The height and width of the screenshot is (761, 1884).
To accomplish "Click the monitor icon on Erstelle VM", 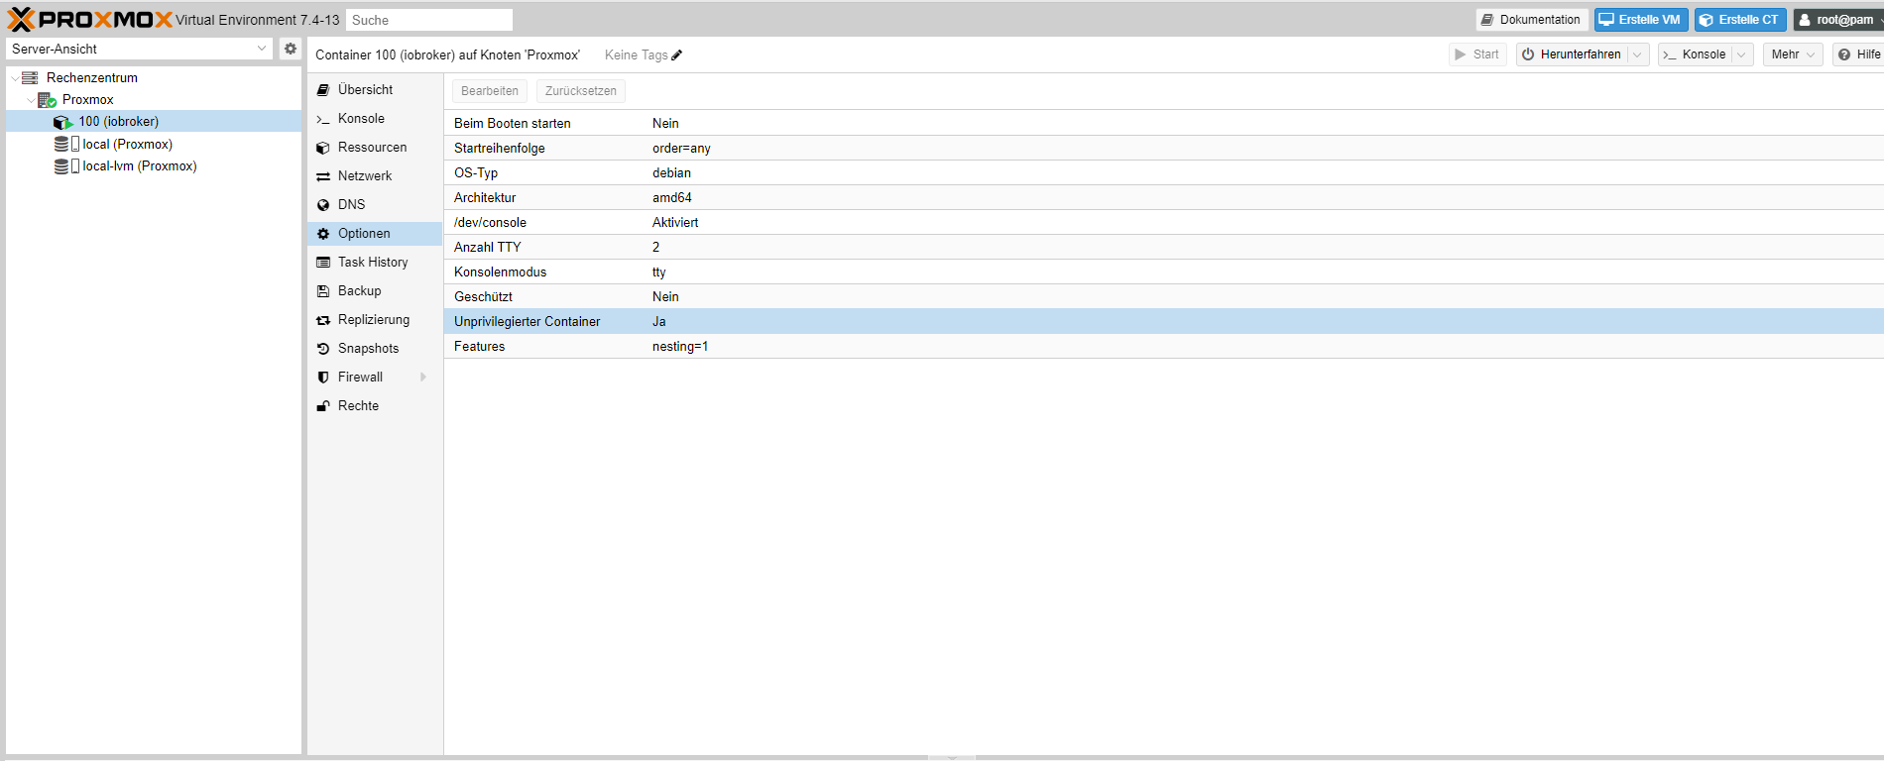I will pyautogui.click(x=1606, y=20).
